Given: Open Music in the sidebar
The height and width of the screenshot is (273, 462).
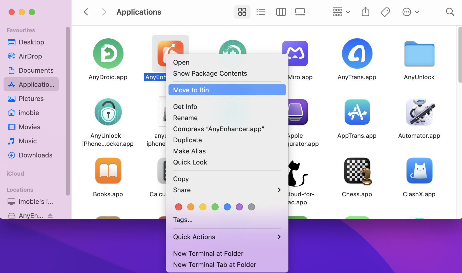Looking at the screenshot, I should coord(31,141).
